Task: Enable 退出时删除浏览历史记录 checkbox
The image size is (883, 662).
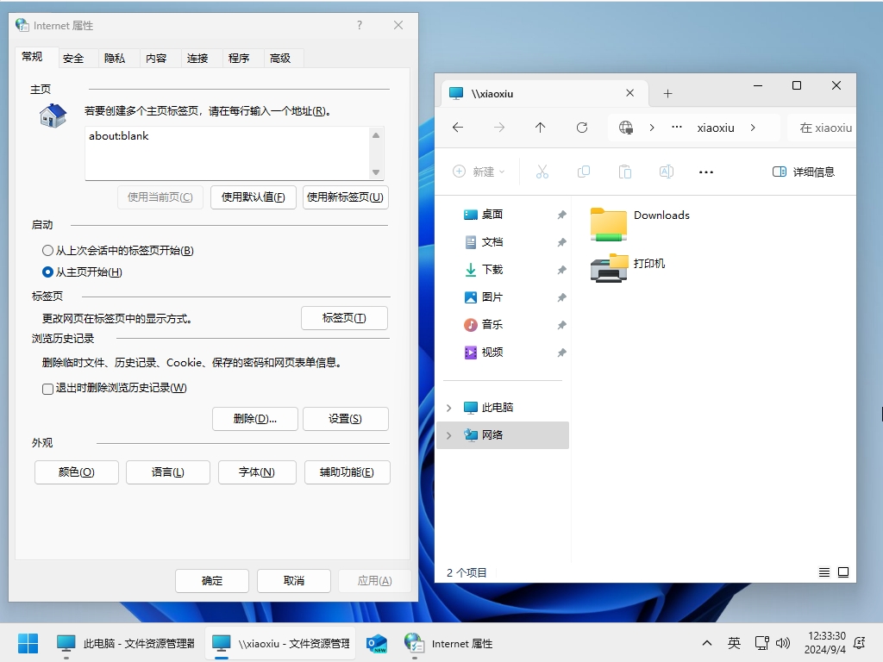Action: (47, 389)
